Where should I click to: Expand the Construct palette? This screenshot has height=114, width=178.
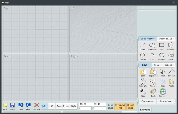(147, 102)
